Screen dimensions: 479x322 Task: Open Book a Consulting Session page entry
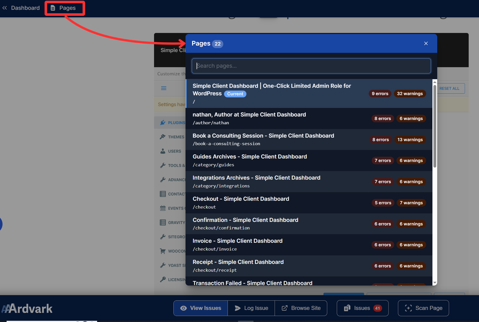pyautogui.click(x=309, y=140)
